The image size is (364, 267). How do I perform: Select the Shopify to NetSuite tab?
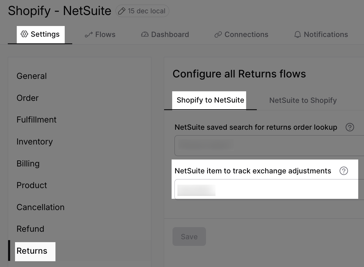tap(210, 100)
